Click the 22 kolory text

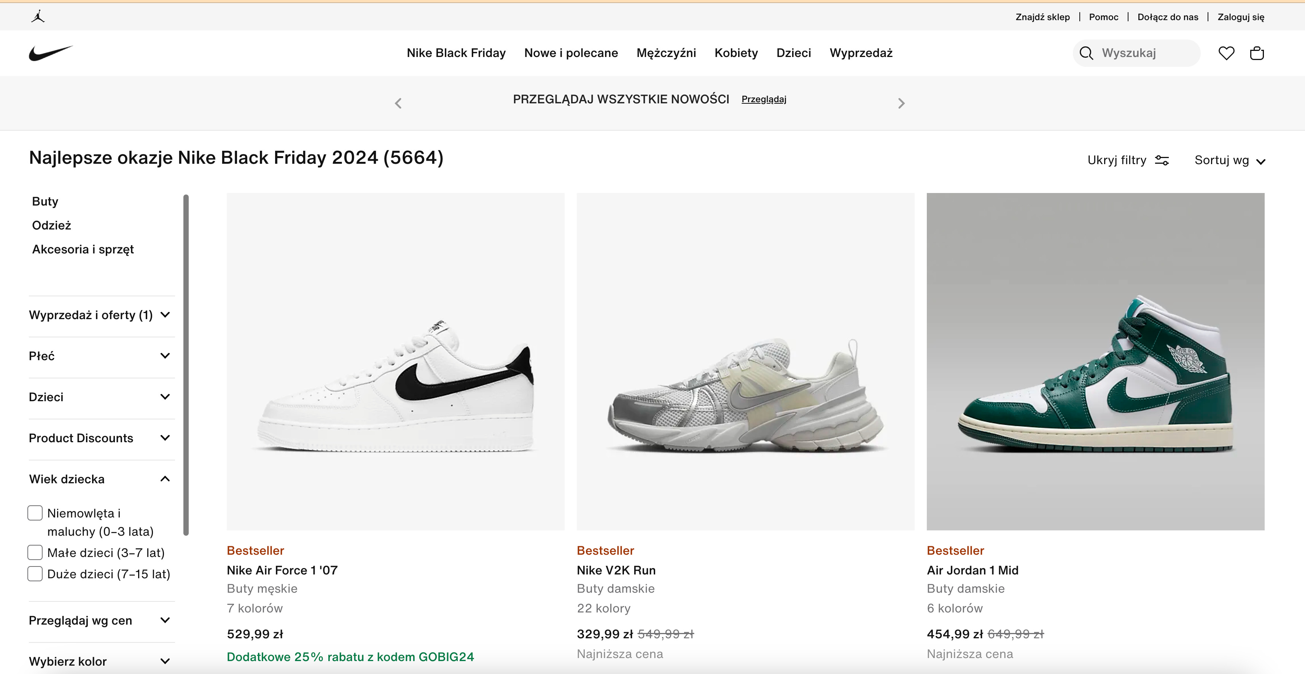[604, 608]
